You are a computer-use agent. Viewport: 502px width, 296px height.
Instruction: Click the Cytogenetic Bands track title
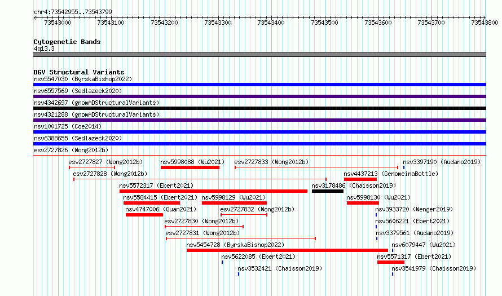point(67,42)
